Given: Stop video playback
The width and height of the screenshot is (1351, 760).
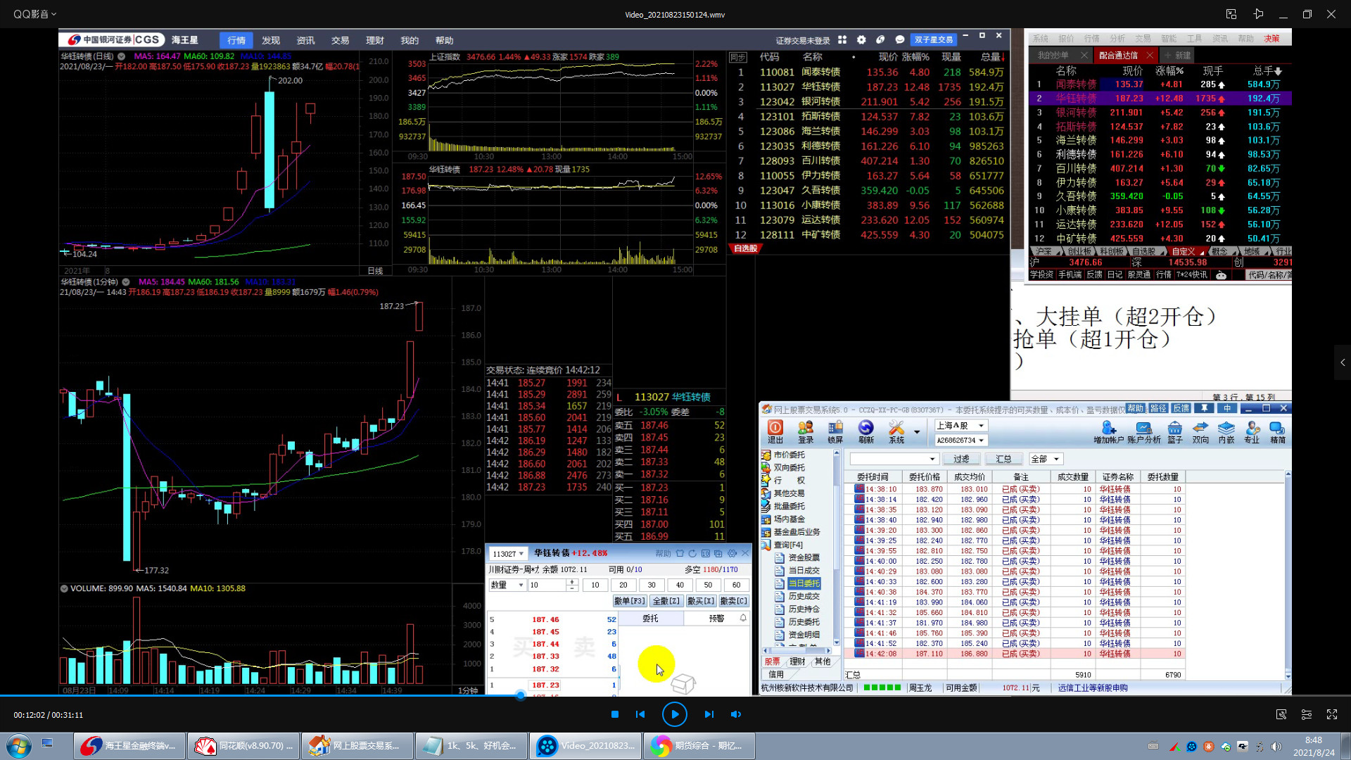Looking at the screenshot, I should (615, 714).
